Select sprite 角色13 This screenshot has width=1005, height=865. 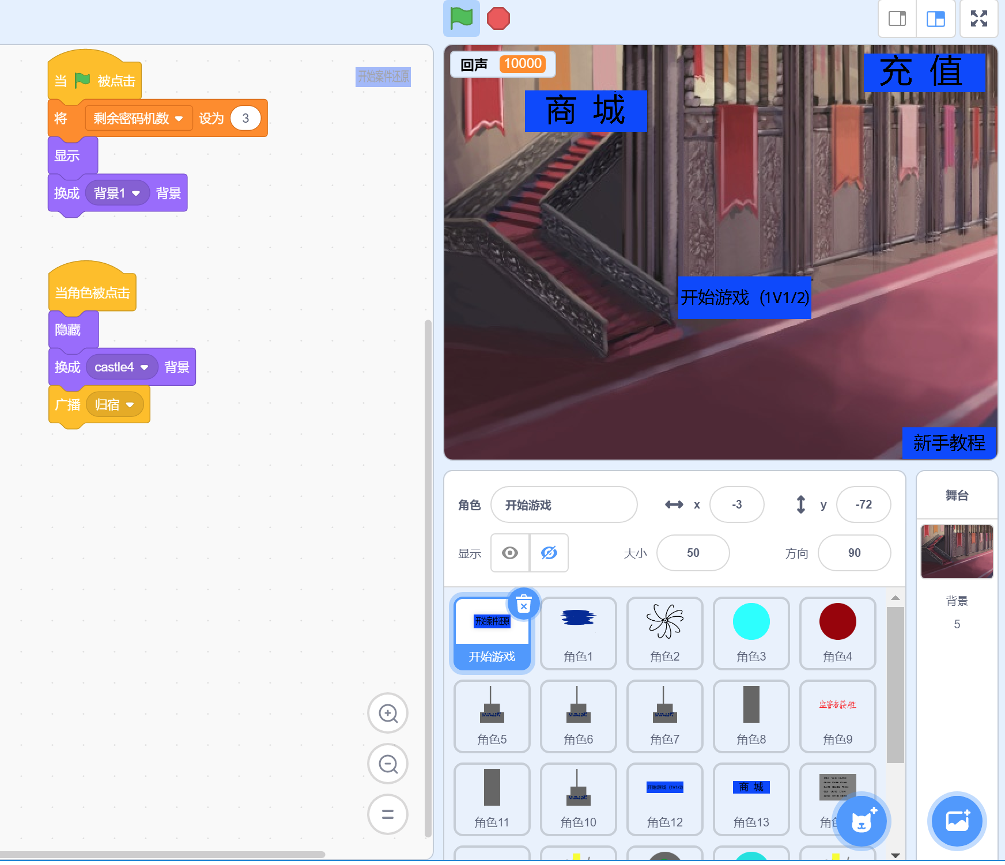click(x=751, y=800)
